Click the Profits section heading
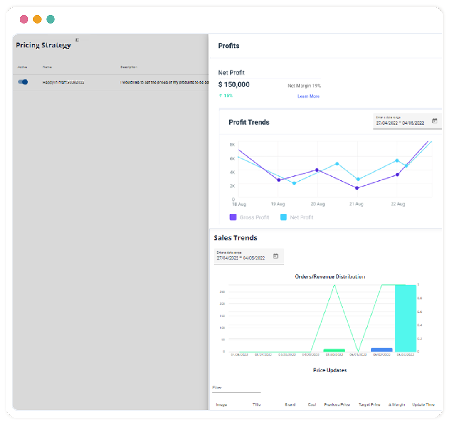Screen dimensions: 449x424 229,46
